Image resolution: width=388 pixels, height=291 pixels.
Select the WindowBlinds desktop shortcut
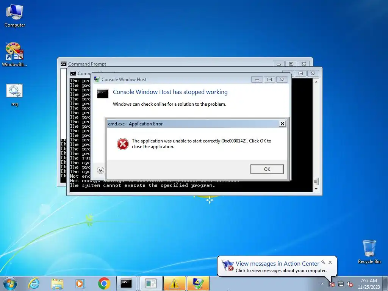14,55
